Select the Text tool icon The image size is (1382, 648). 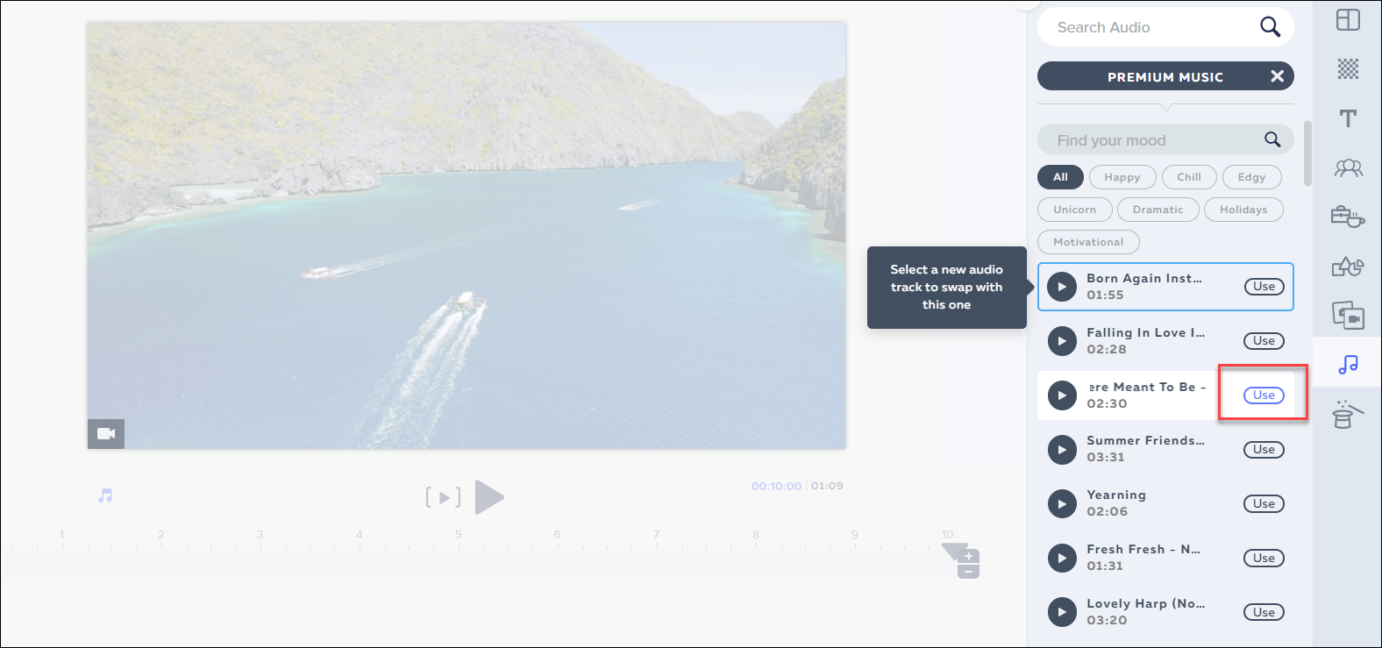pos(1348,118)
